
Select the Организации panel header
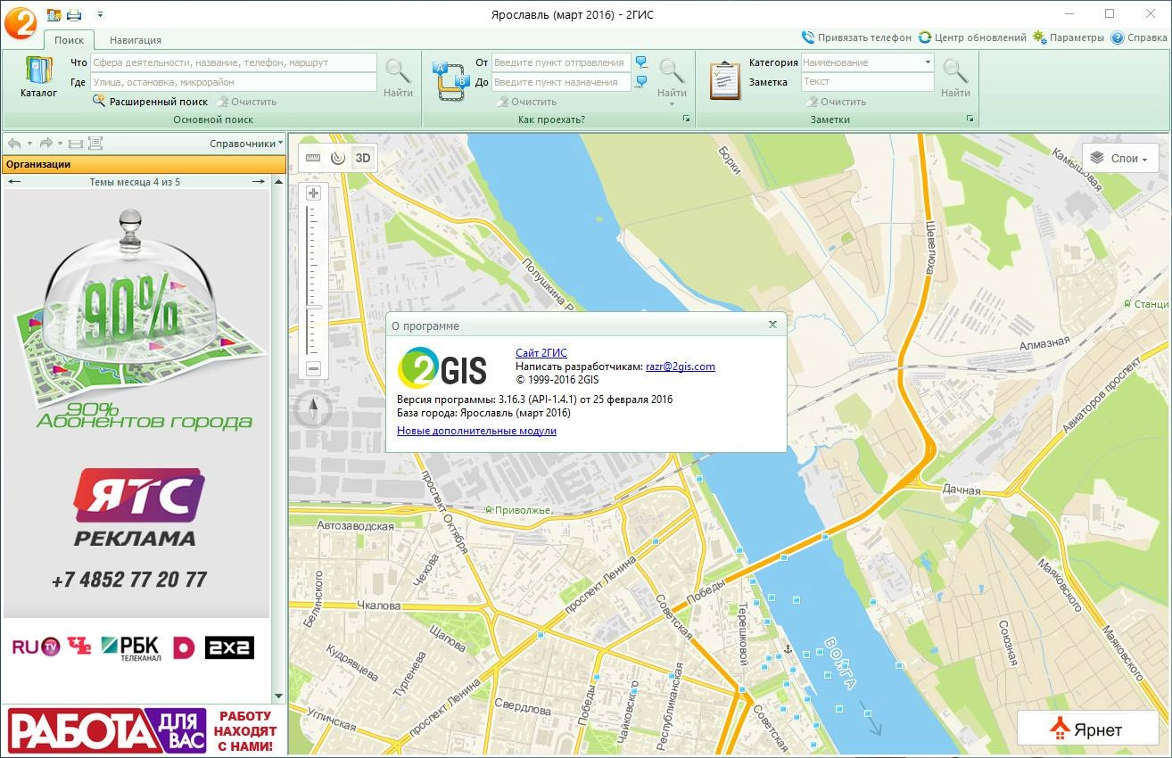pos(144,164)
